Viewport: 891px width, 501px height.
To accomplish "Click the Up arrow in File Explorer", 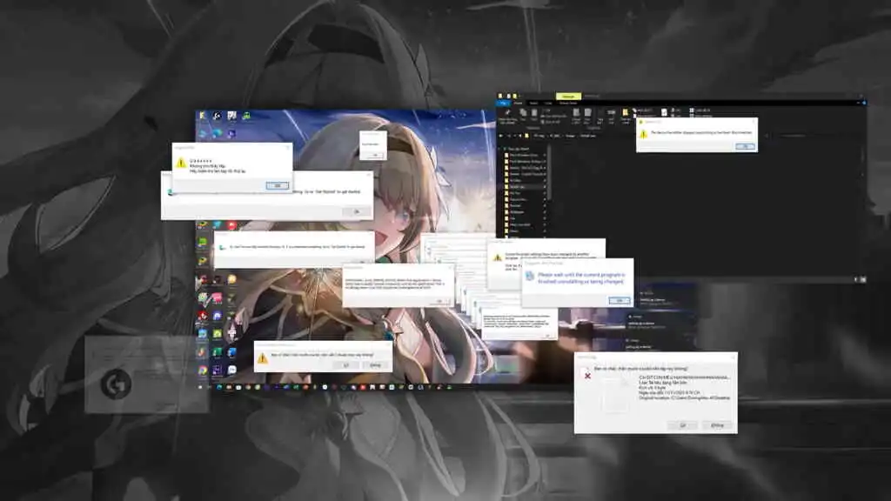I will click(x=520, y=136).
